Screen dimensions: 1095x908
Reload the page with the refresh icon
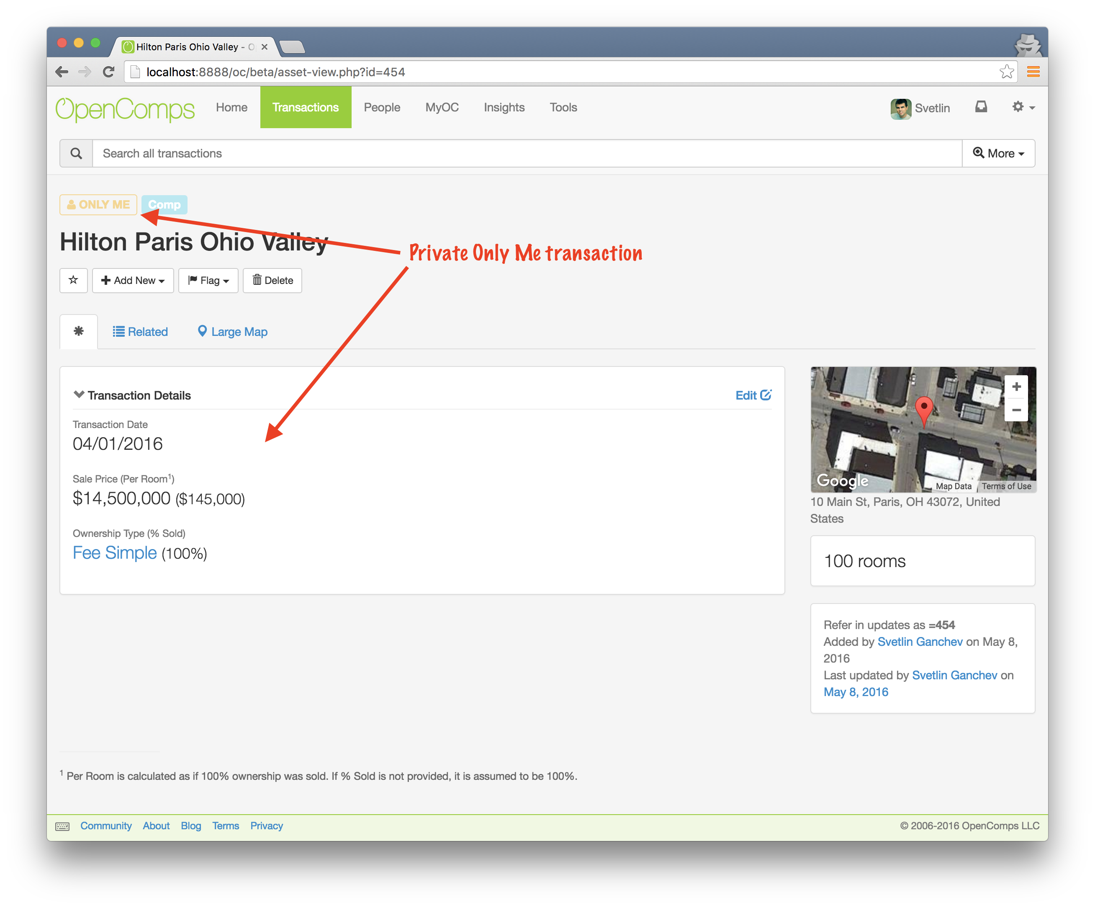click(x=108, y=72)
